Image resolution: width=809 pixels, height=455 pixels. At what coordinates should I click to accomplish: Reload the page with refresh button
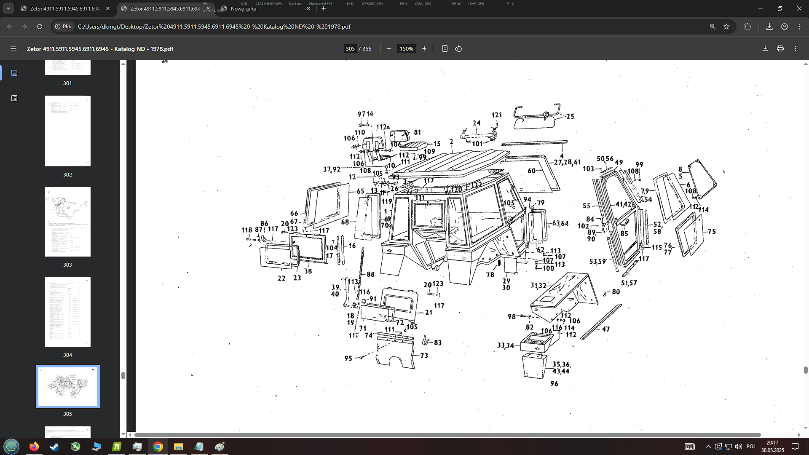(x=40, y=27)
